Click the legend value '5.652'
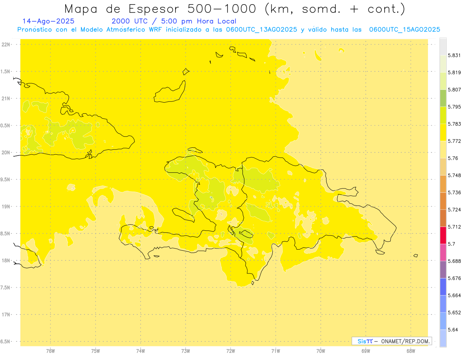The width and height of the screenshot is (461, 356). click(x=454, y=313)
